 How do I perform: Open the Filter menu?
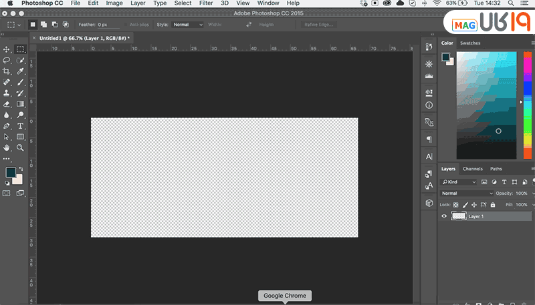tap(205, 3)
